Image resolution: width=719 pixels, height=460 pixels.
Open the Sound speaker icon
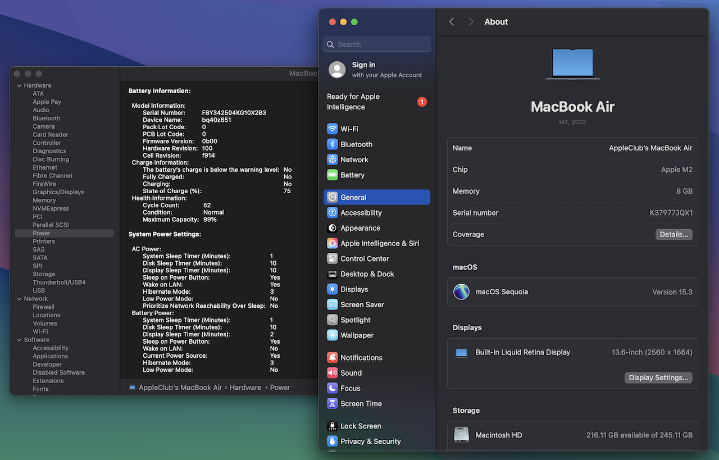333,373
